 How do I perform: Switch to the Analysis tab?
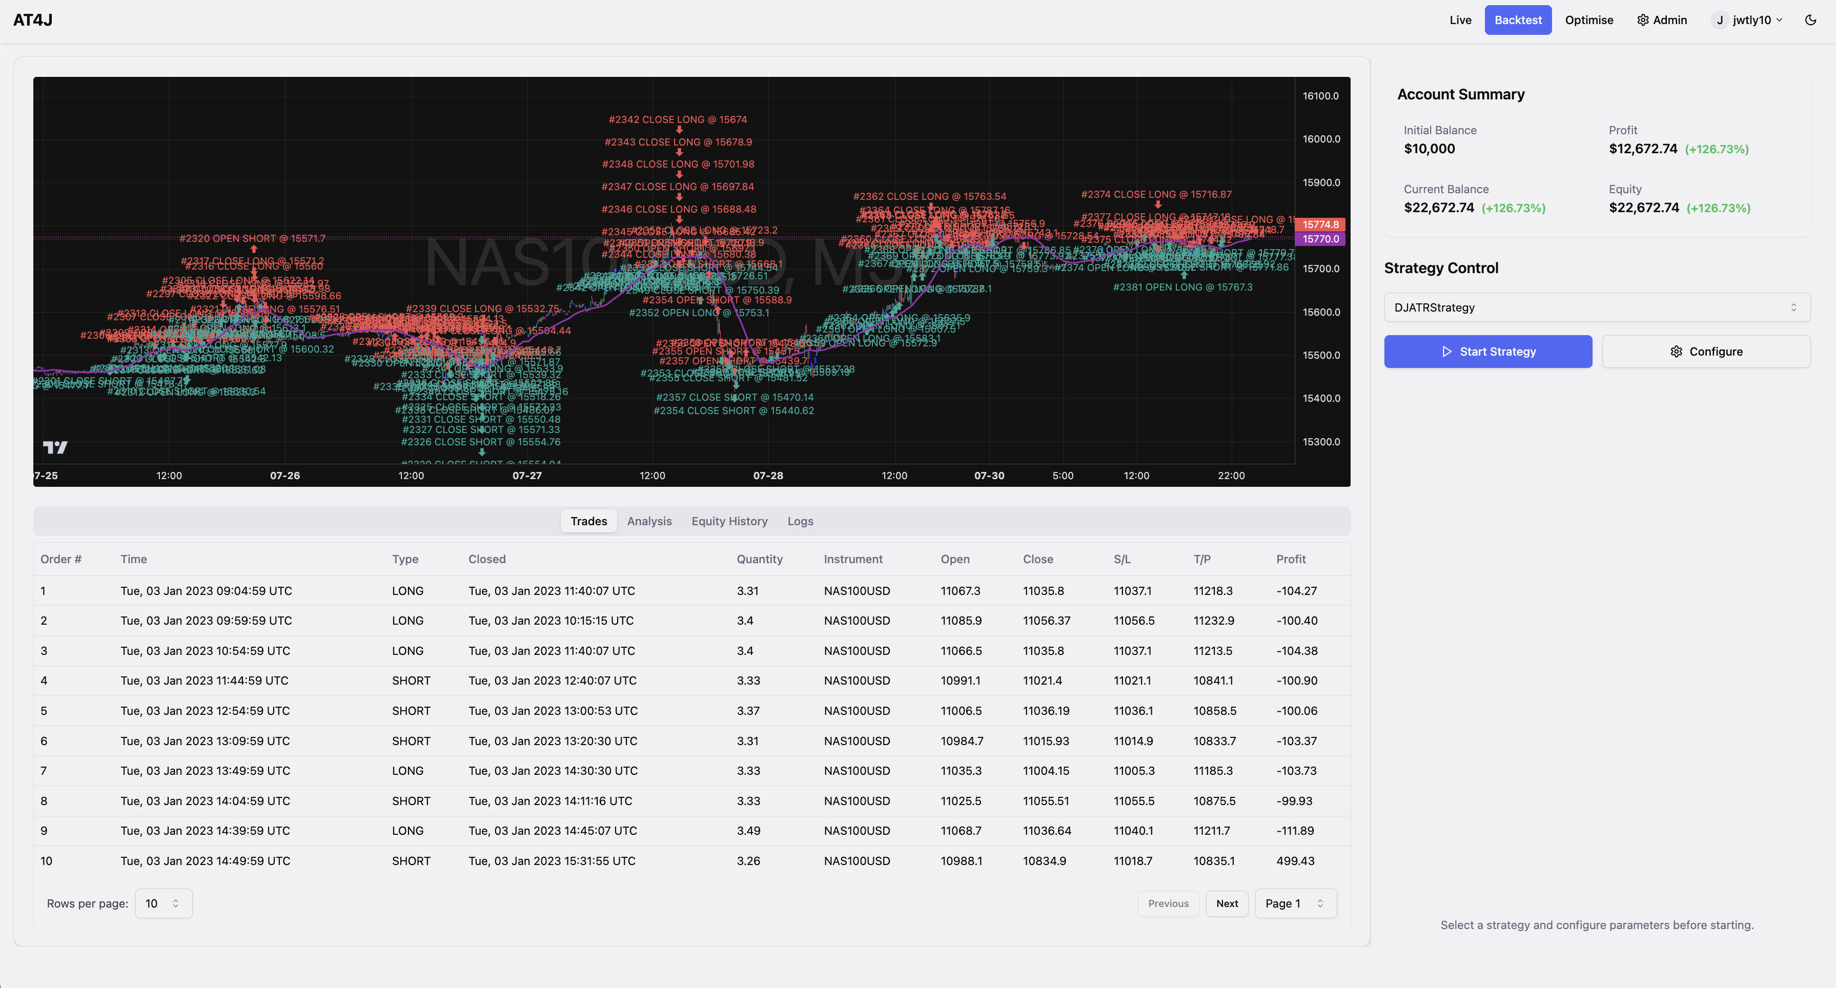pos(648,521)
